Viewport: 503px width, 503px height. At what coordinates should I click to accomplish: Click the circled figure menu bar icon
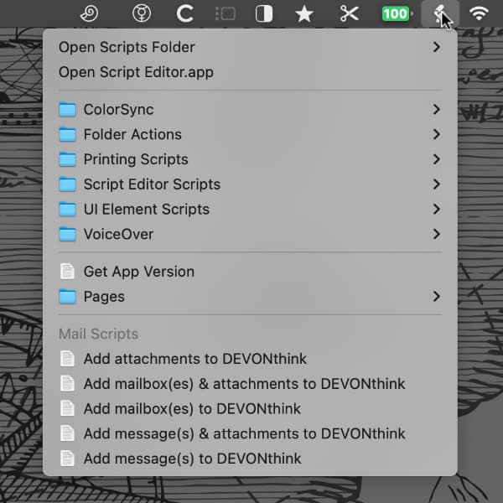click(x=142, y=13)
